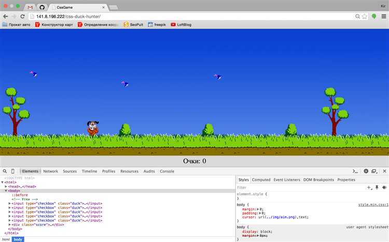Viewport: 389px width, 242px height.
Task: Expand the head node triangle
Action: coord(6,186)
